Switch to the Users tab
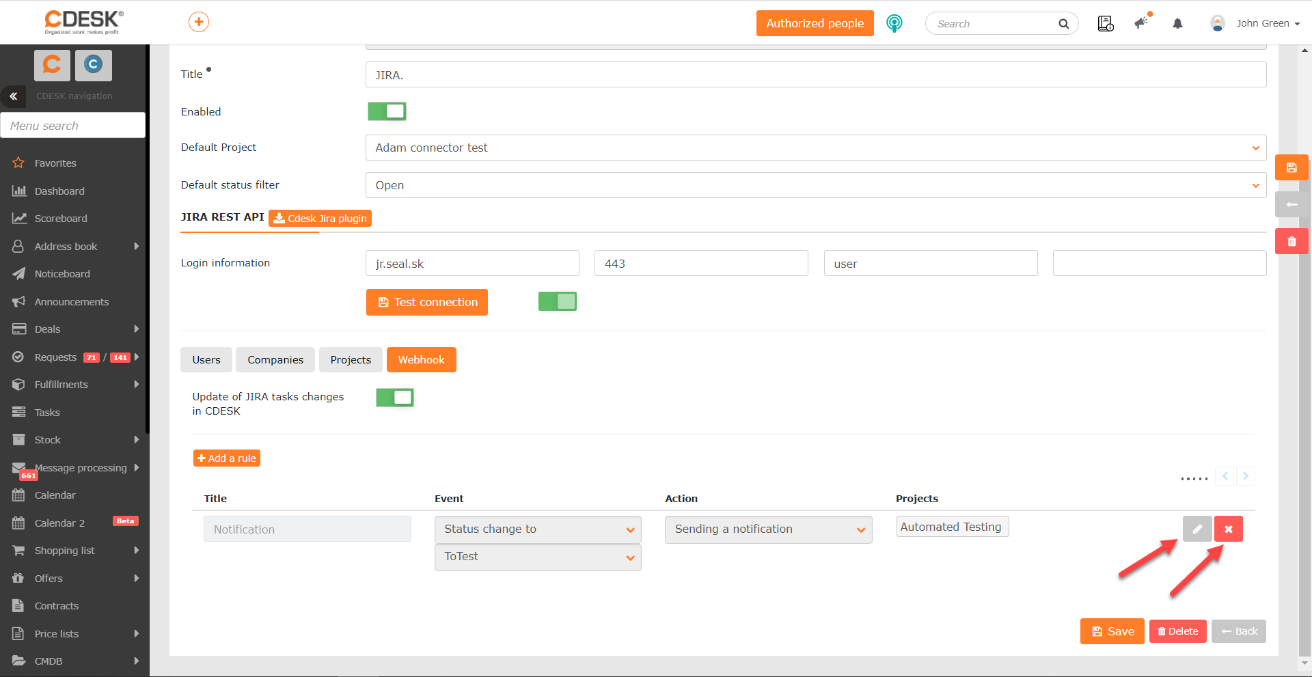This screenshot has width=1312, height=677. 206,360
